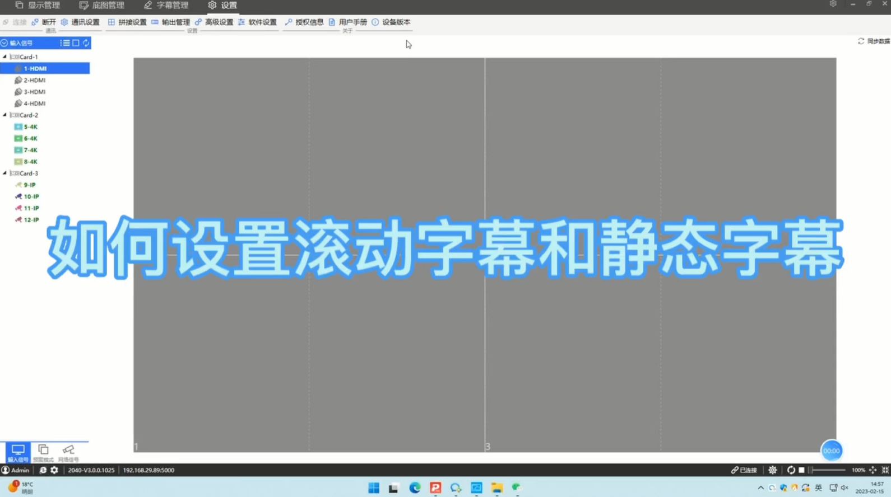Screen dimensions: 891x497
Task: Open 输出管理 output management
Action: point(170,22)
